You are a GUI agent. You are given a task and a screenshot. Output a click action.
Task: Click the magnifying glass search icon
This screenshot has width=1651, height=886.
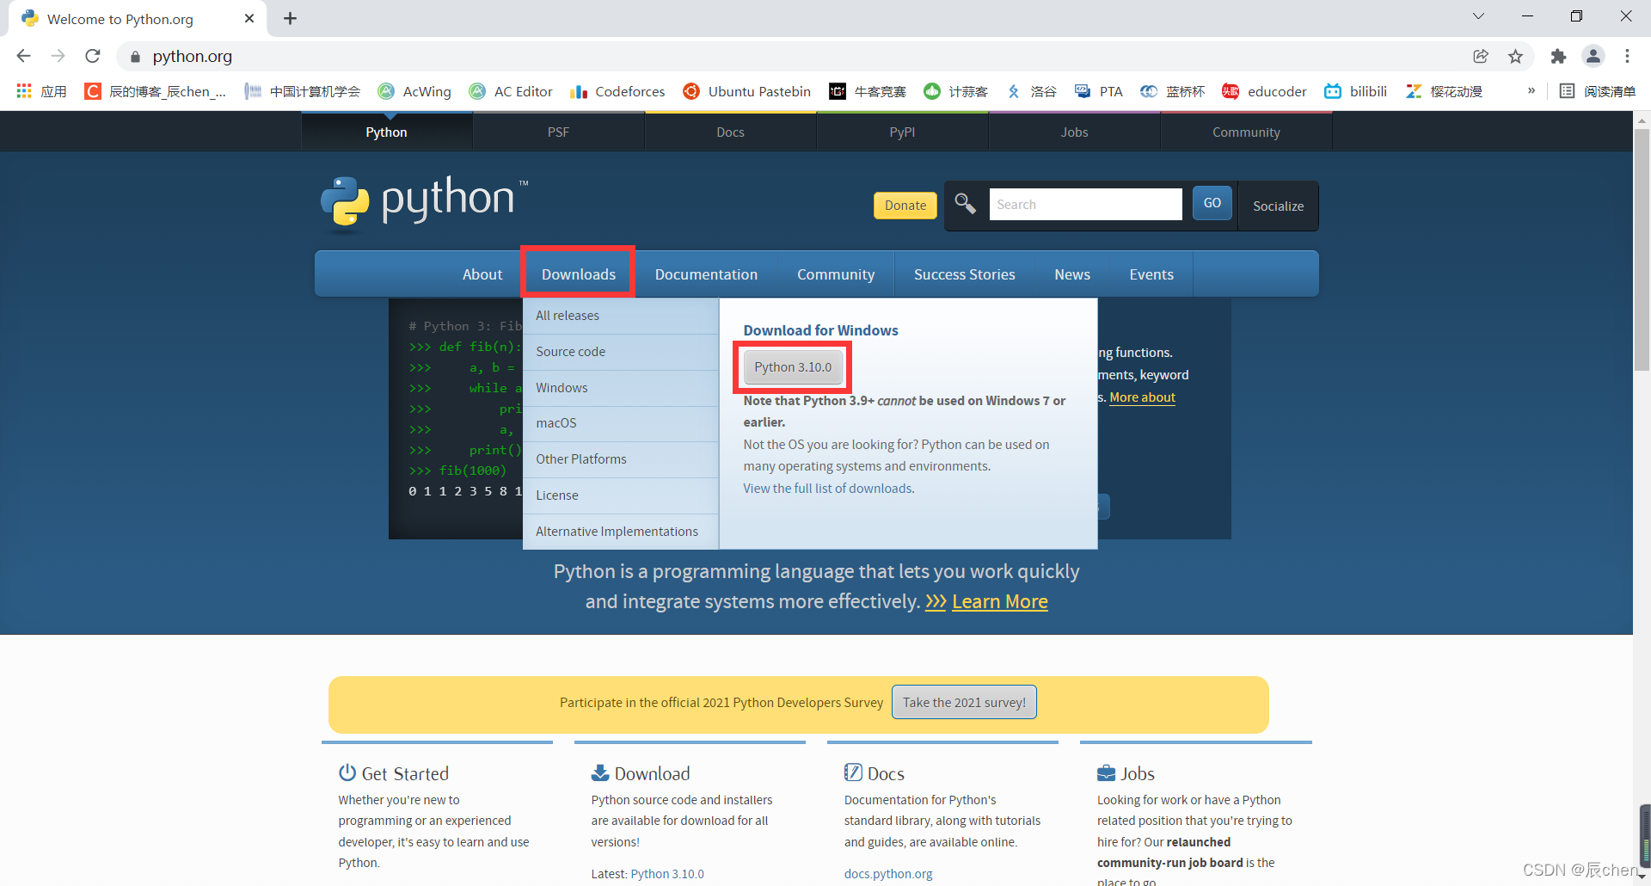tap(965, 203)
